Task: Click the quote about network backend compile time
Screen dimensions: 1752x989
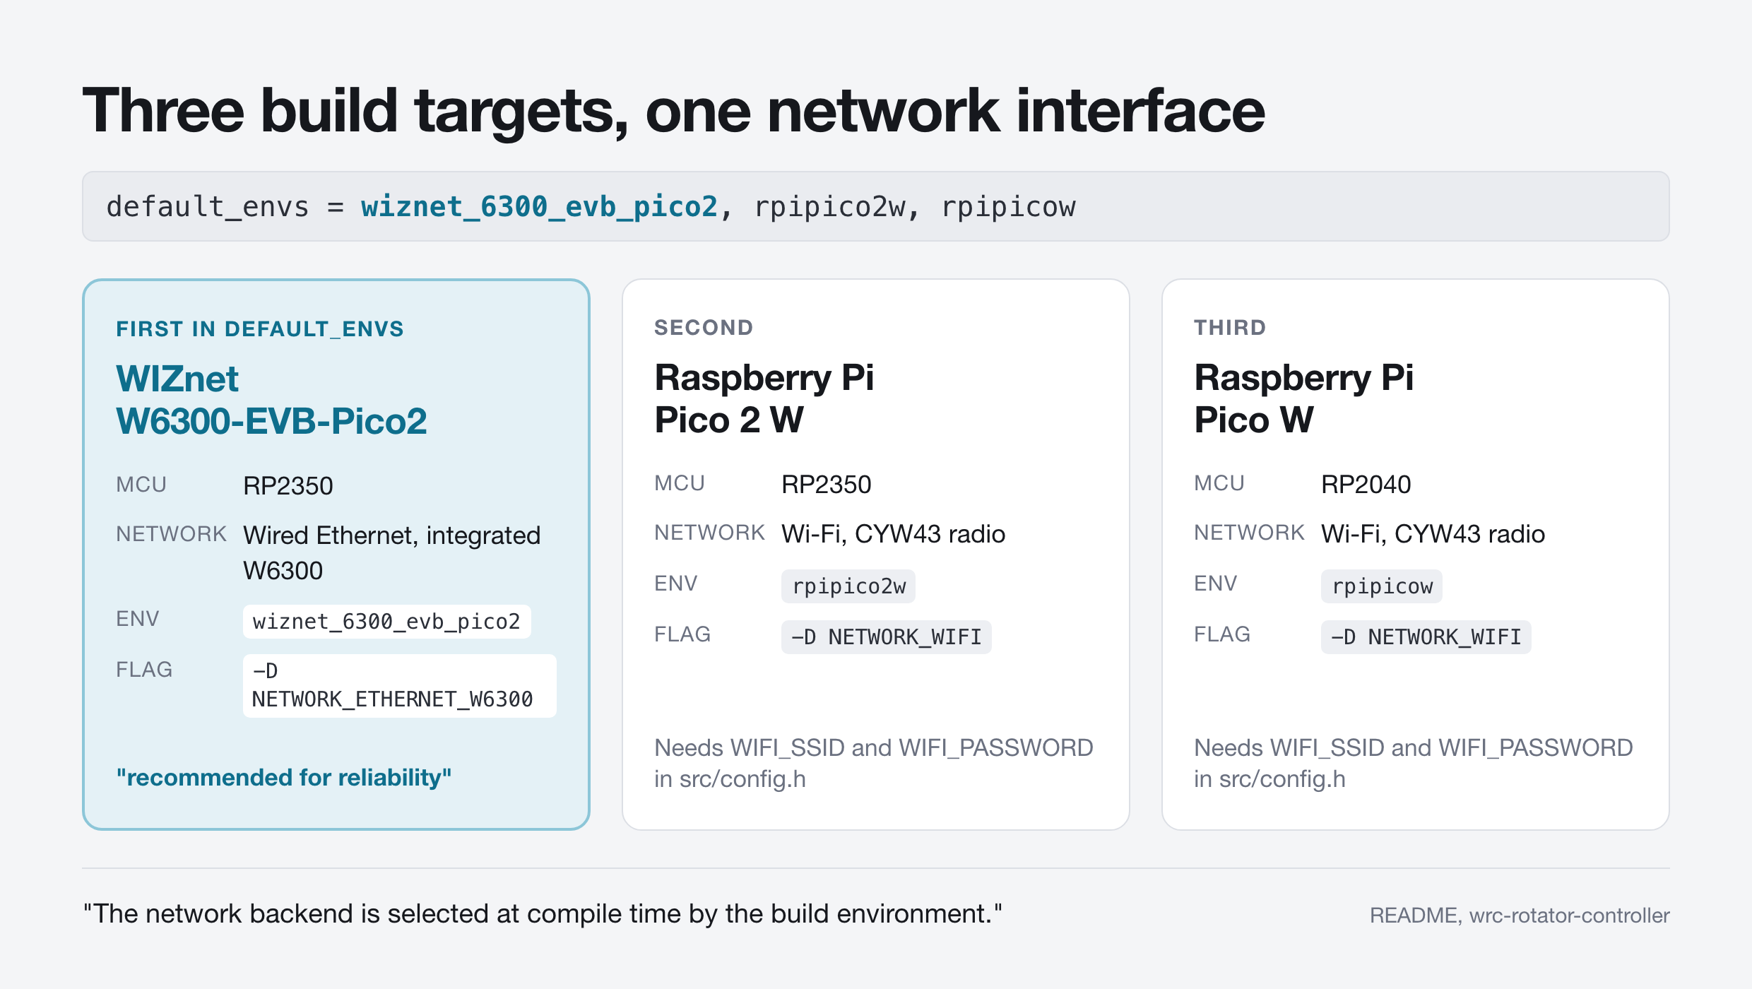Action: (543, 914)
